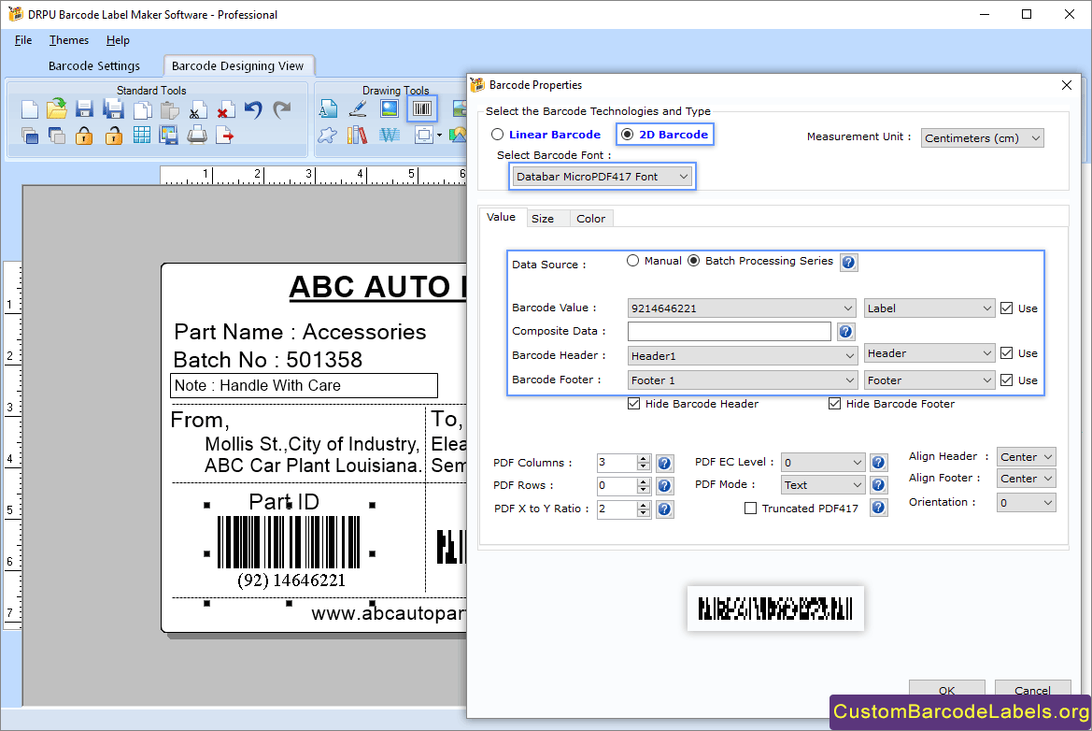The image size is (1092, 731).
Task: Switch to Color tab
Action: click(590, 219)
